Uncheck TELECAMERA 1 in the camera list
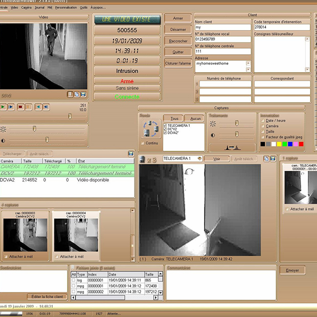317x317 pixels. [165, 125]
